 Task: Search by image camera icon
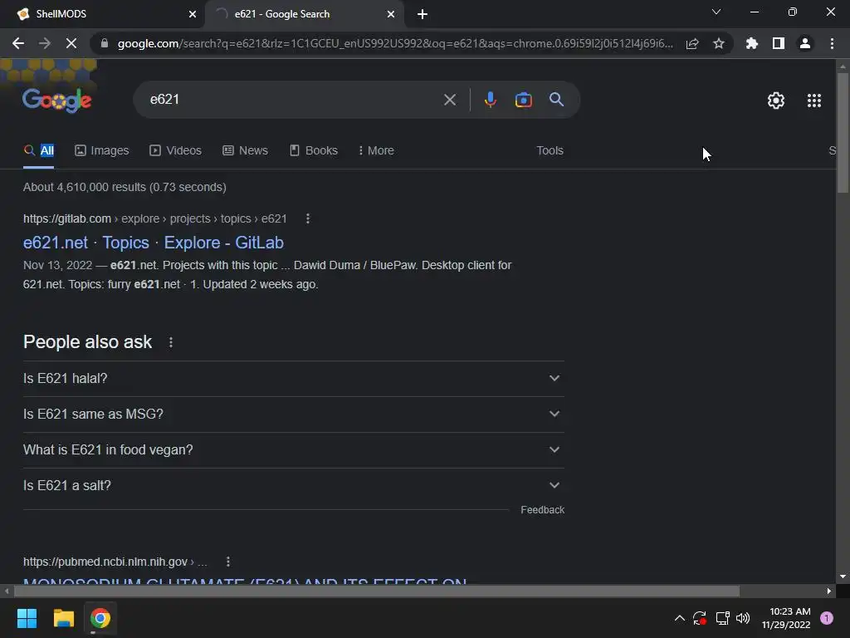click(523, 100)
